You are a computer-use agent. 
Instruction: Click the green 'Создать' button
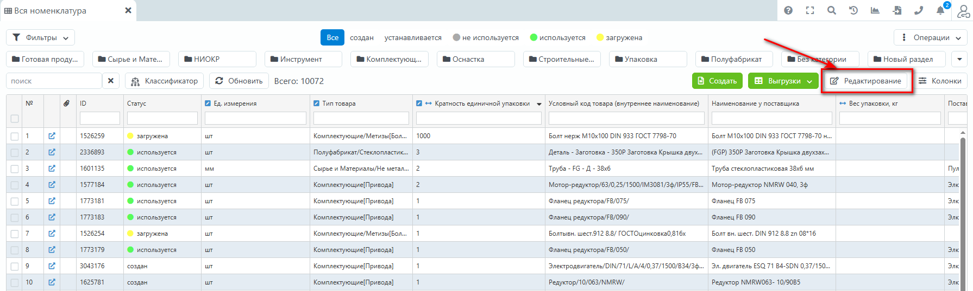[x=717, y=81]
